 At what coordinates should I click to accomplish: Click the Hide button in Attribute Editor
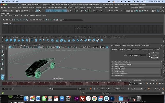click(x=157, y=58)
